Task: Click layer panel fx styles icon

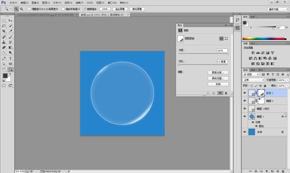Action: point(256,170)
